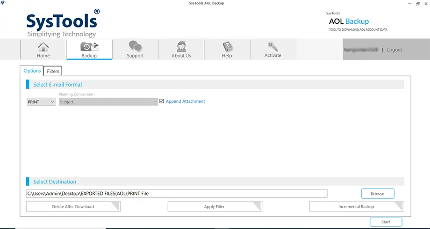This screenshot has height=229, width=430.
Task: Click the SysTools Simplifying Technology logo
Action: (63, 23)
